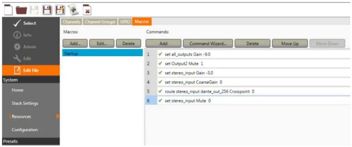Click the scroll with green plus icon
The height and width of the screenshot is (147, 352).
tap(73, 10)
